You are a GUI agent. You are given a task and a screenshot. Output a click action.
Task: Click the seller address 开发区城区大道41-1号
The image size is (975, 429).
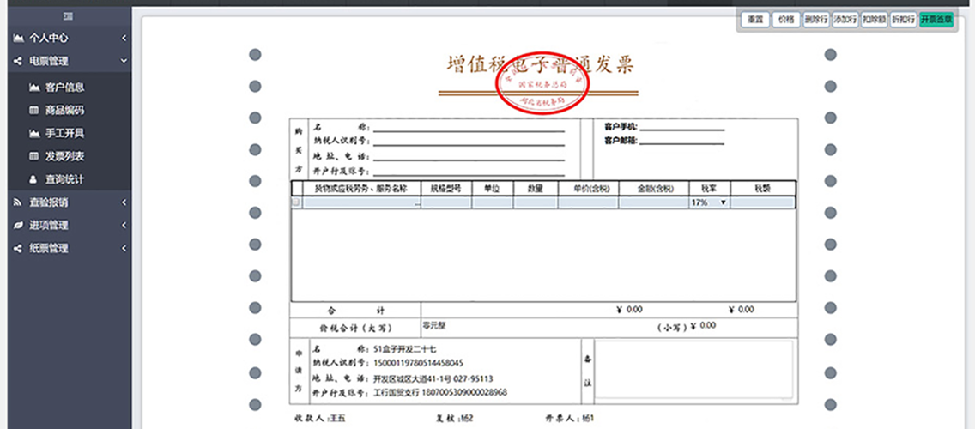coord(412,378)
